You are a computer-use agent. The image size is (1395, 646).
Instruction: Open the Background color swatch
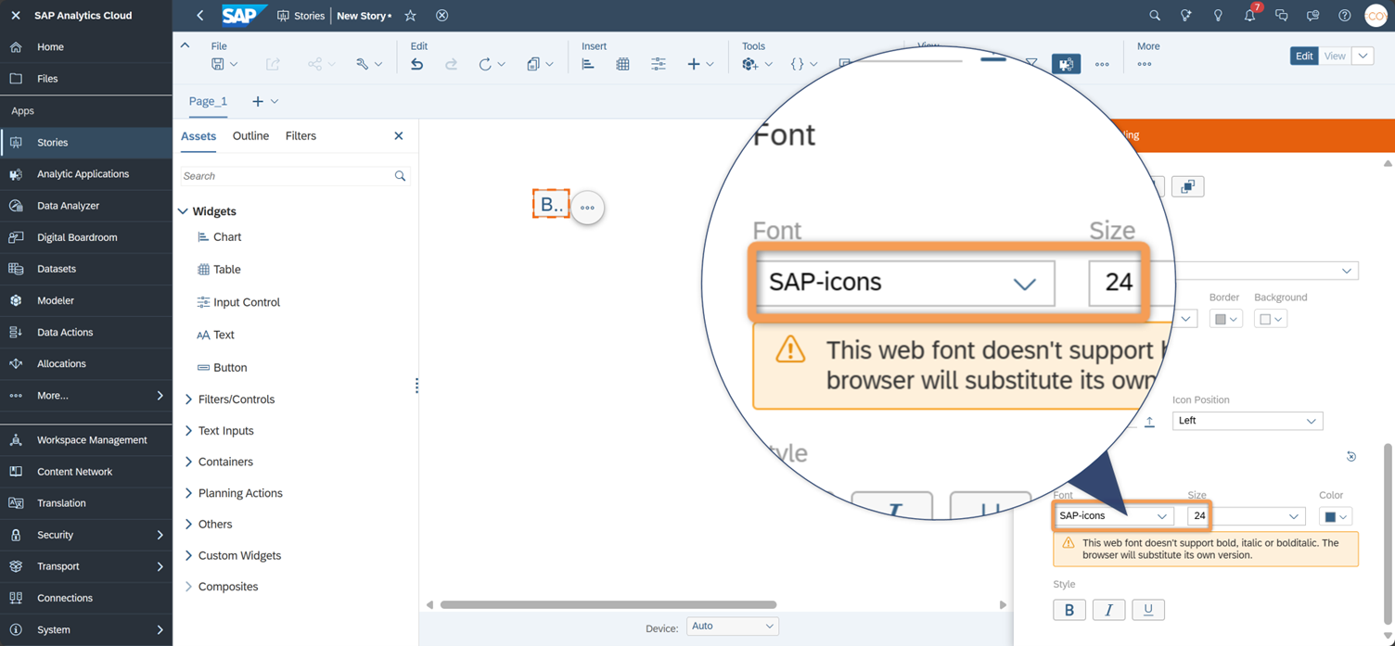1271,319
